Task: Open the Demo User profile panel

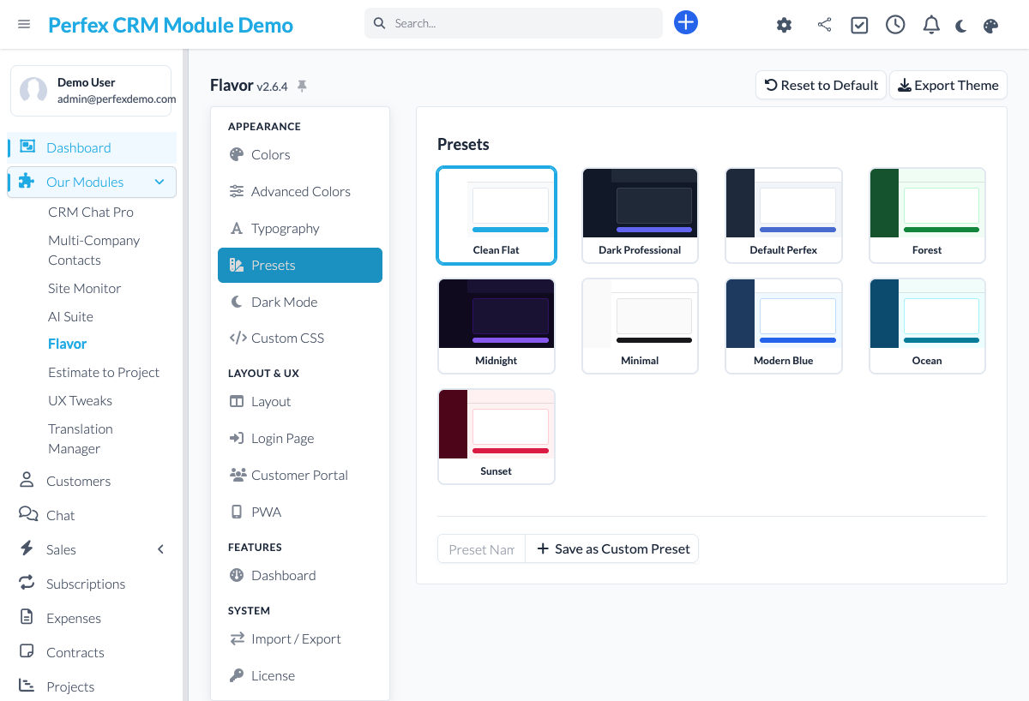Action: click(91, 90)
